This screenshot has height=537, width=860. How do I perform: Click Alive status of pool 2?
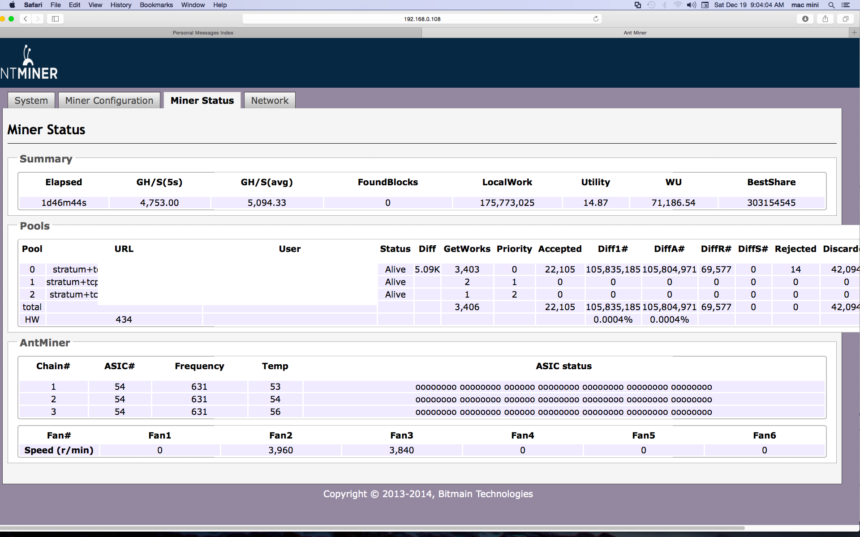396,294
